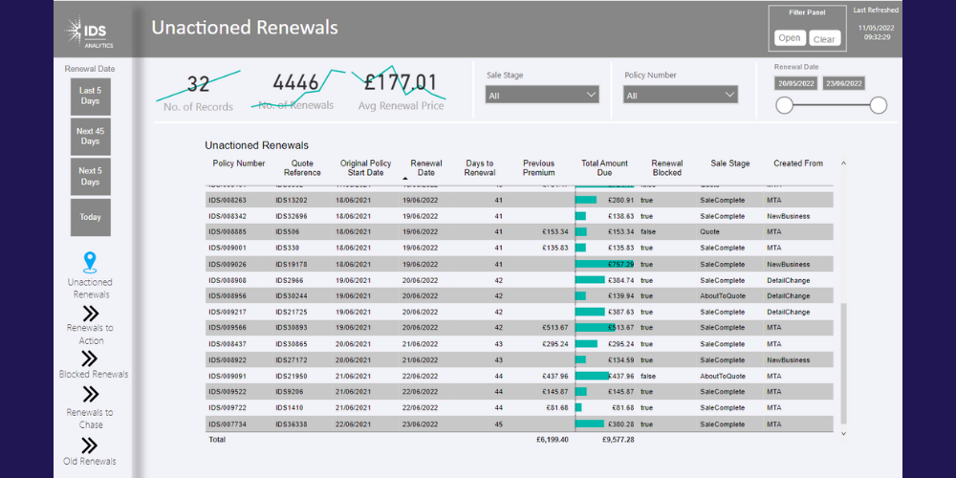
Task: Click the IDS Analytics logo
Action: click(x=89, y=32)
